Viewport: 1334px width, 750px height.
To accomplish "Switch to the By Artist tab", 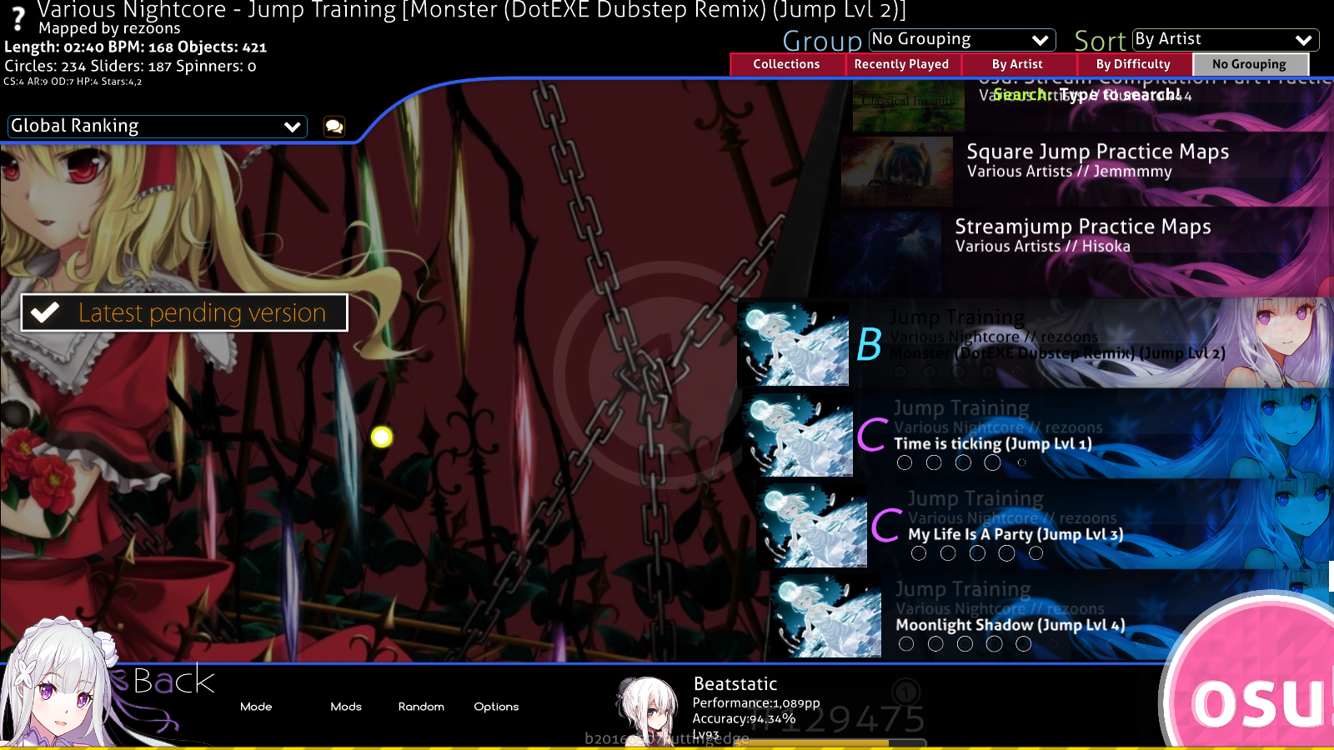I will click(x=1017, y=64).
